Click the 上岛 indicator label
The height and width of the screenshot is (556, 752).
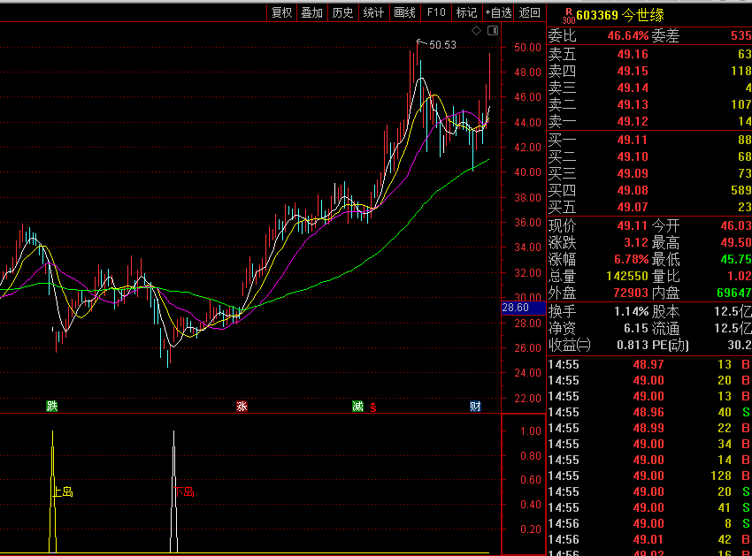(62, 491)
